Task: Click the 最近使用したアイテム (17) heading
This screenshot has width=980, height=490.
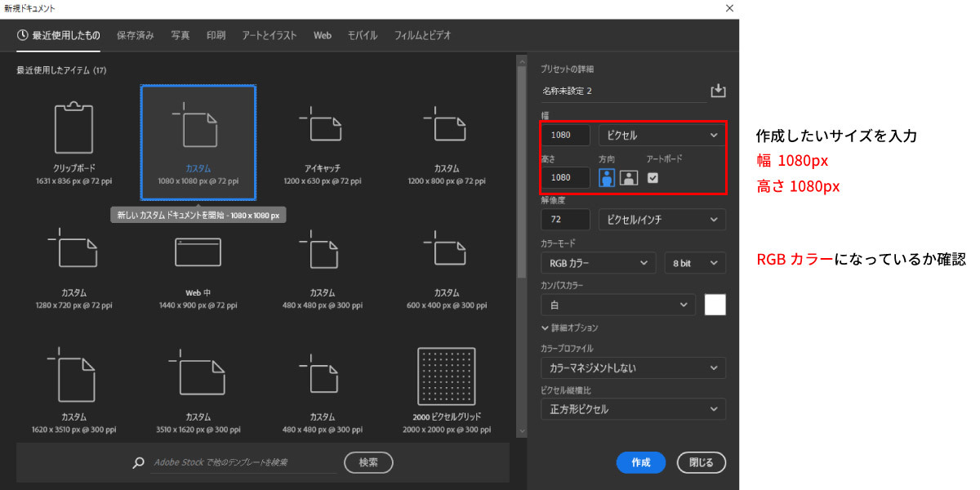Action: click(x=61, y=70)
